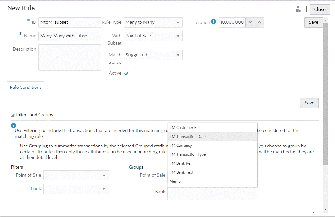Open the Point of Sale filter dropdown
The image size is (335, 217).
[x=104, y=175]
